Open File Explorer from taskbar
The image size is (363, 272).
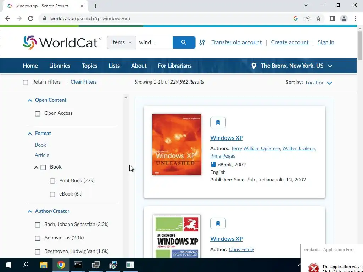43,265
